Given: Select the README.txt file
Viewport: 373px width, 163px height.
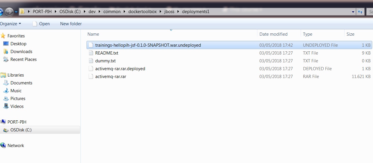Looking at the screenshot, I should (x=229, y=53).
